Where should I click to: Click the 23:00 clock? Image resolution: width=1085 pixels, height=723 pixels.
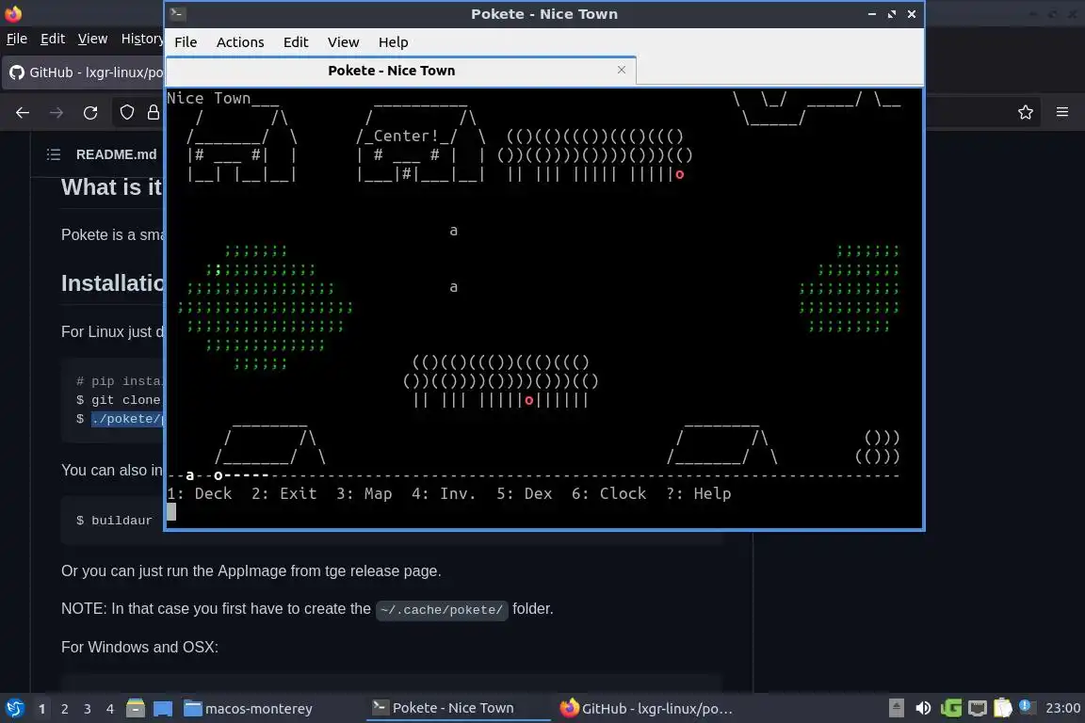point(1062,708)
